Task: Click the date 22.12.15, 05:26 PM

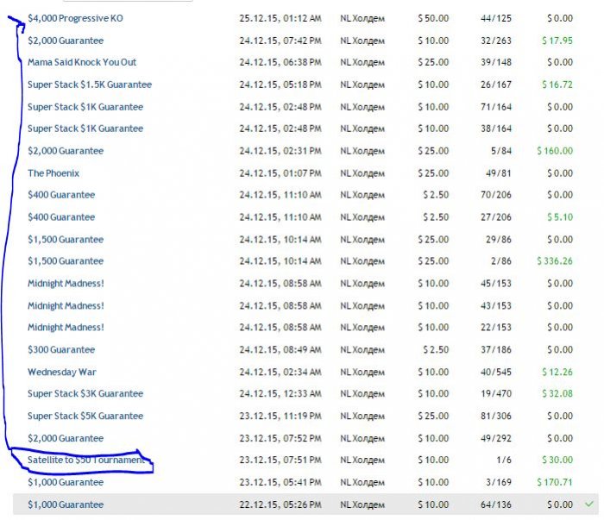Action: (280, 504)
